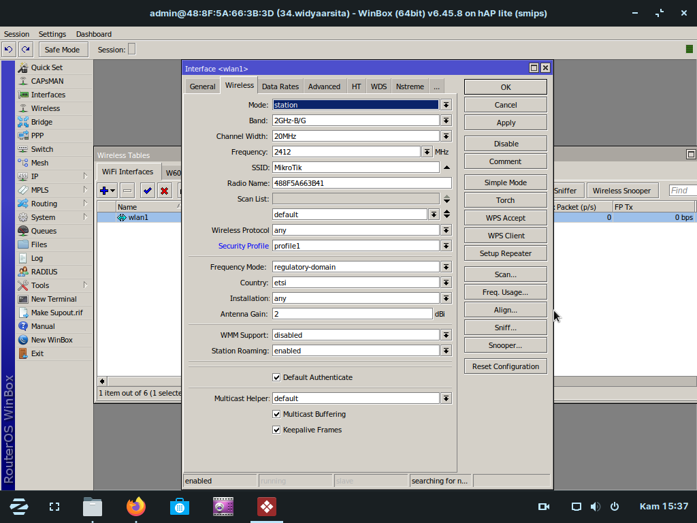This screenshot has width=697, height=523.
Task: Expand the IP submenu in sidebar
Action: tap(85, 176)
